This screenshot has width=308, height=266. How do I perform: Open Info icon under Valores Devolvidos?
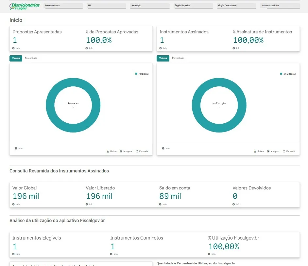pos(233,204)
